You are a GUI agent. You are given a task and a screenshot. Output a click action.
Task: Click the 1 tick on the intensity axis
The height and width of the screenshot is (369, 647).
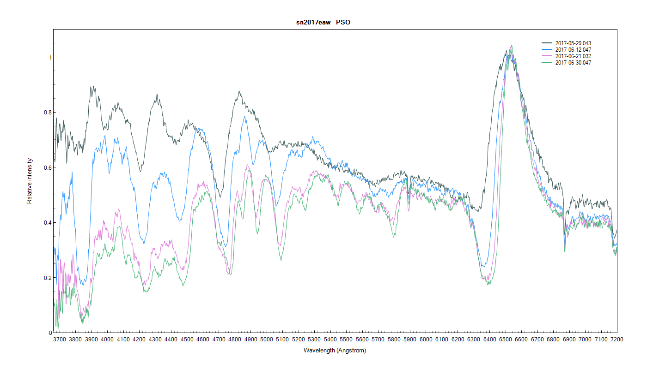pyautogui.click(x=49, y=57)
